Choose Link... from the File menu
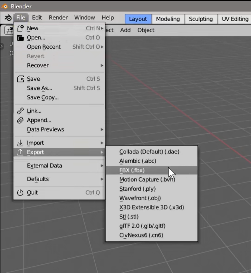The image size is (251, 273). click(x=59, y=111)
